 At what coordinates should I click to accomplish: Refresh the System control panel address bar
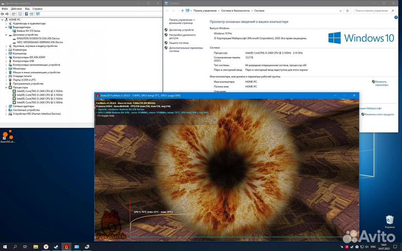(347, 11)
